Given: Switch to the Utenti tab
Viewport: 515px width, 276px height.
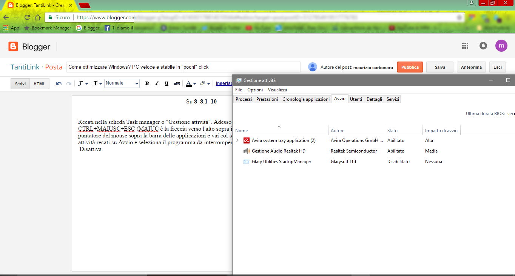Looking at the screenshot, I should [x=356, y=99].
